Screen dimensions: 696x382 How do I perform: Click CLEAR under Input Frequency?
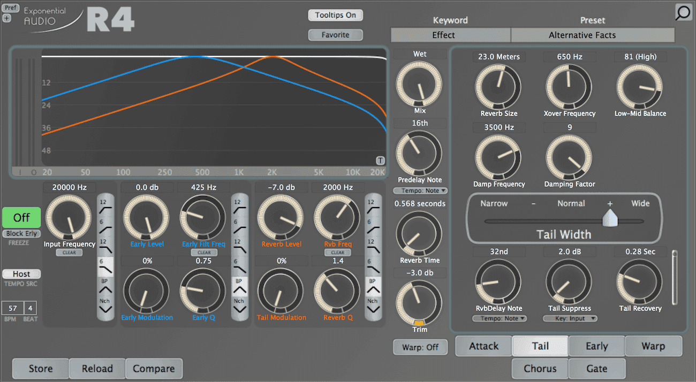click(x=69, y=253)
